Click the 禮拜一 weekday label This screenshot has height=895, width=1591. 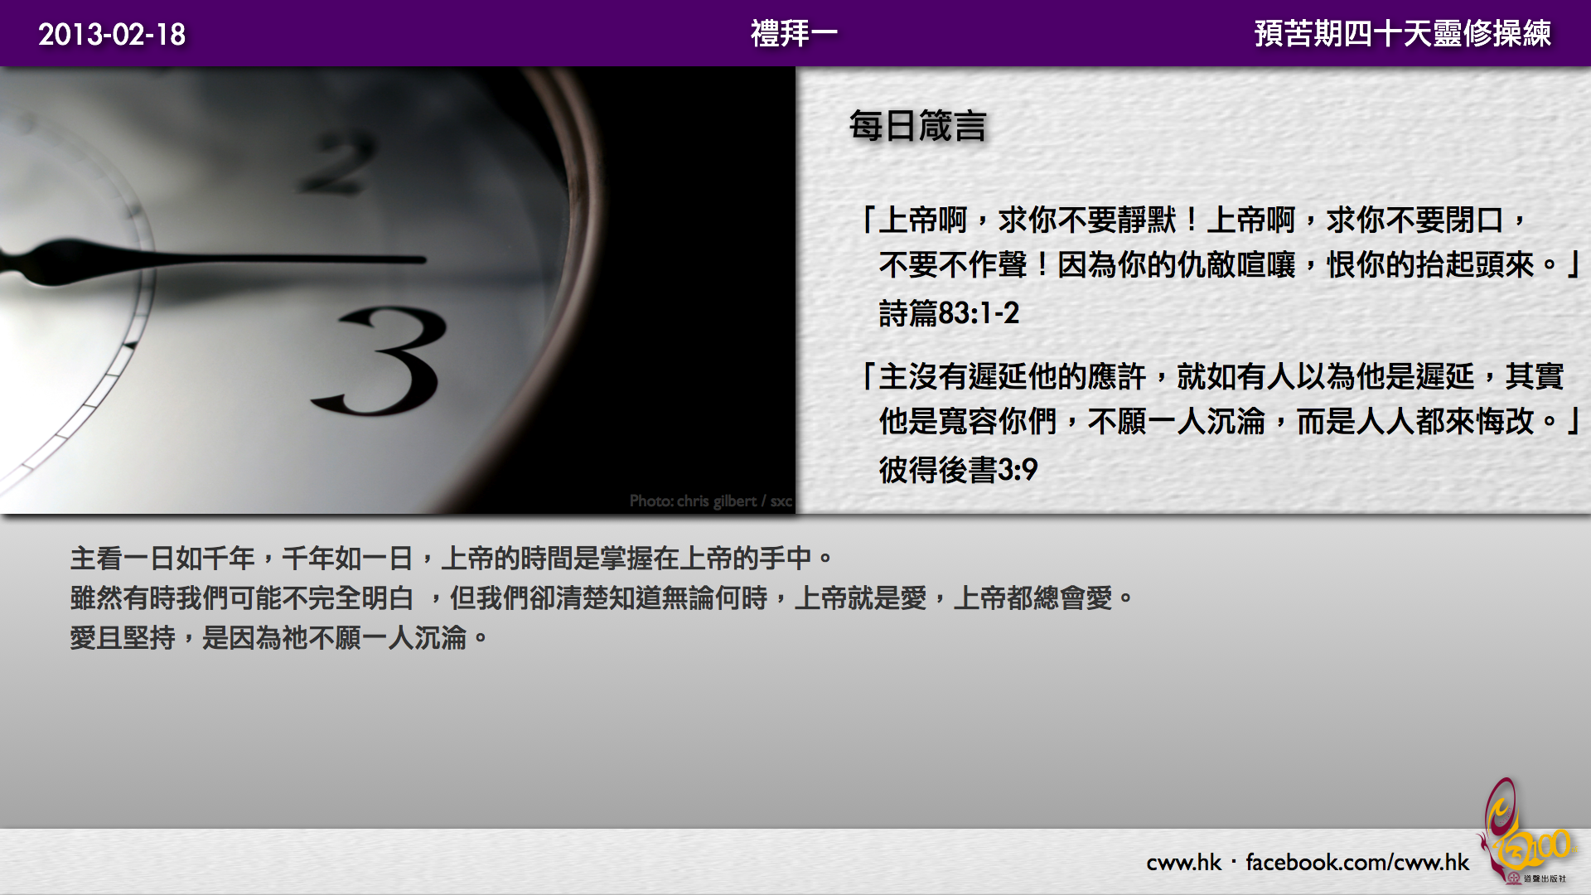point(794,34)
